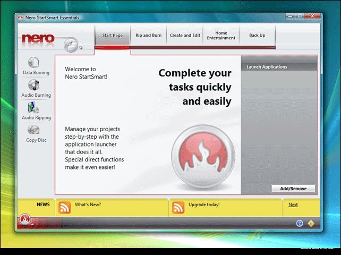Screen dimensions: 341x255
Task: Maximize the Nero StartSmart window
Action: point(300,16)
